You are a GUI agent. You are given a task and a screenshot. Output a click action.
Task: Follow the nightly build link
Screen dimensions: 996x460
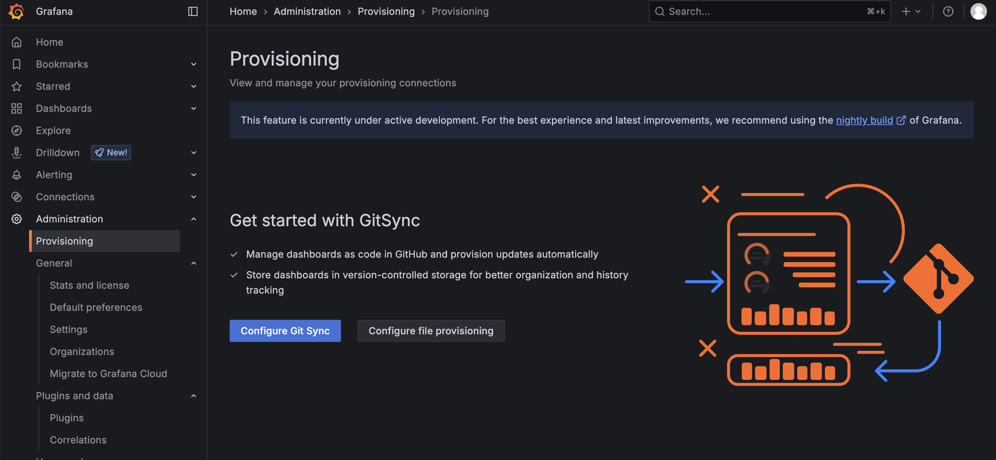pyautogui.click(x=865, y=120)
